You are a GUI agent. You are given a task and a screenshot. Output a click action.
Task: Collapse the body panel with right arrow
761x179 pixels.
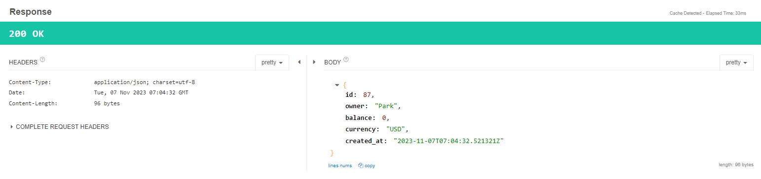[314, 62]
